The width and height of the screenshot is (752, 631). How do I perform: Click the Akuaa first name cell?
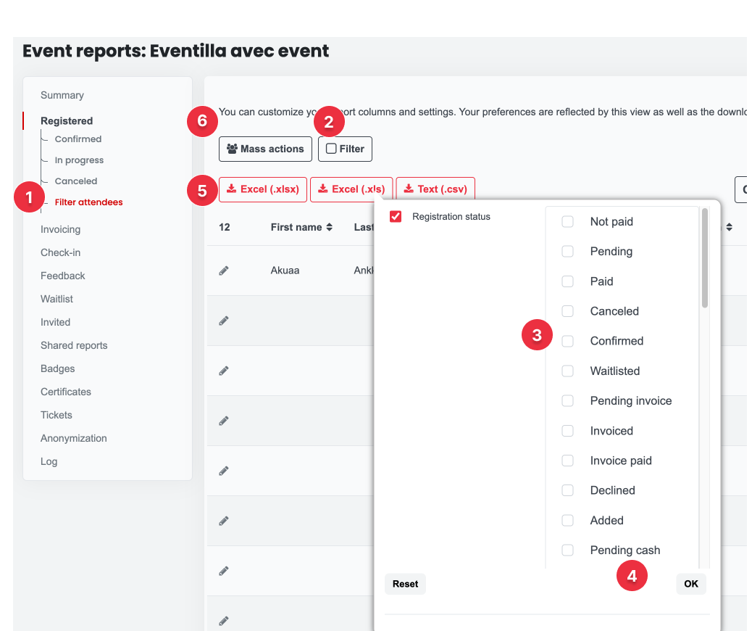285,271
